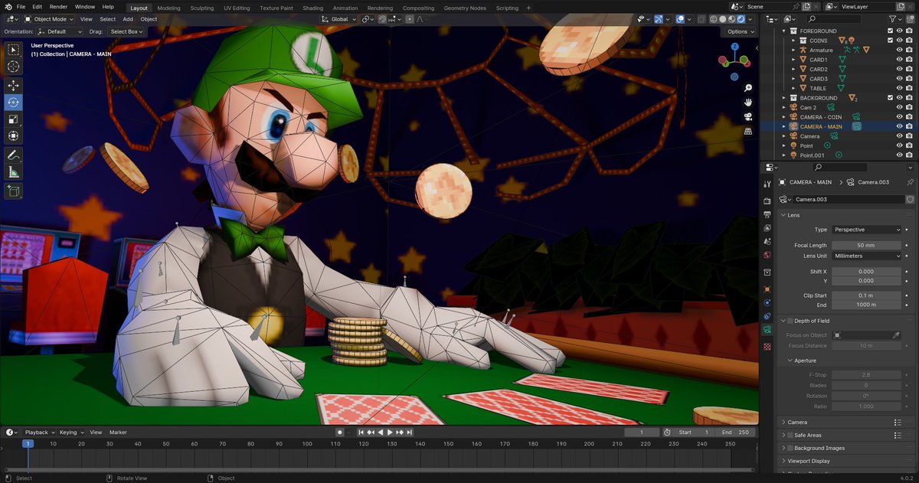This screenshot has width=919, height=483.
Task: Open the timeline Marker menu
Action: 118,432
